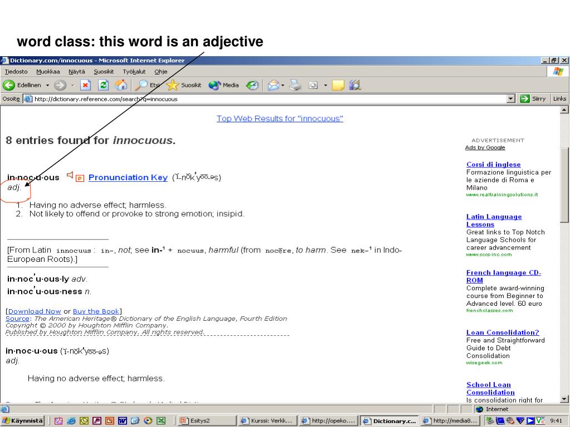Click the toolbar icon left of small arrow
570x427 pixels.
[x=313, y=85]
